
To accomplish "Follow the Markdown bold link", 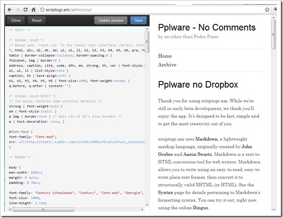I will (207, 139).
